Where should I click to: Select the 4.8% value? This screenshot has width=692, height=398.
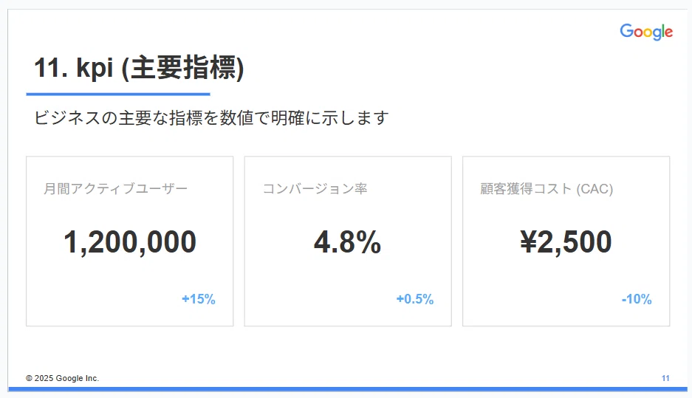click(x=348, y=242)
